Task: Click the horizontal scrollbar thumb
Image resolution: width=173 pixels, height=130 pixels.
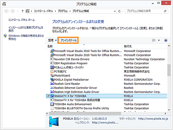Action: (85, 113)
